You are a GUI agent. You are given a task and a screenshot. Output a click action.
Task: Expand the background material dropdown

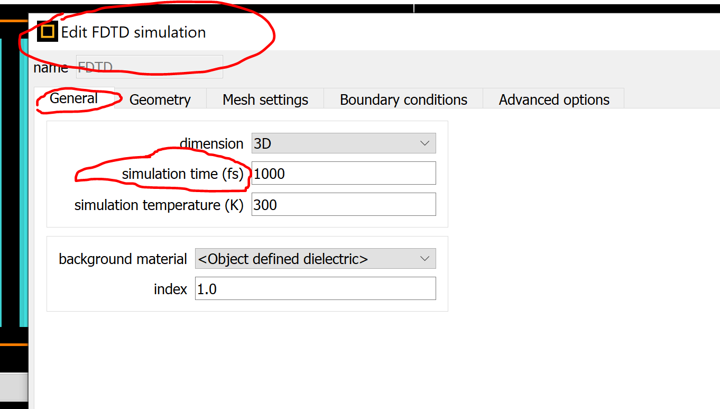click(315, 259)
